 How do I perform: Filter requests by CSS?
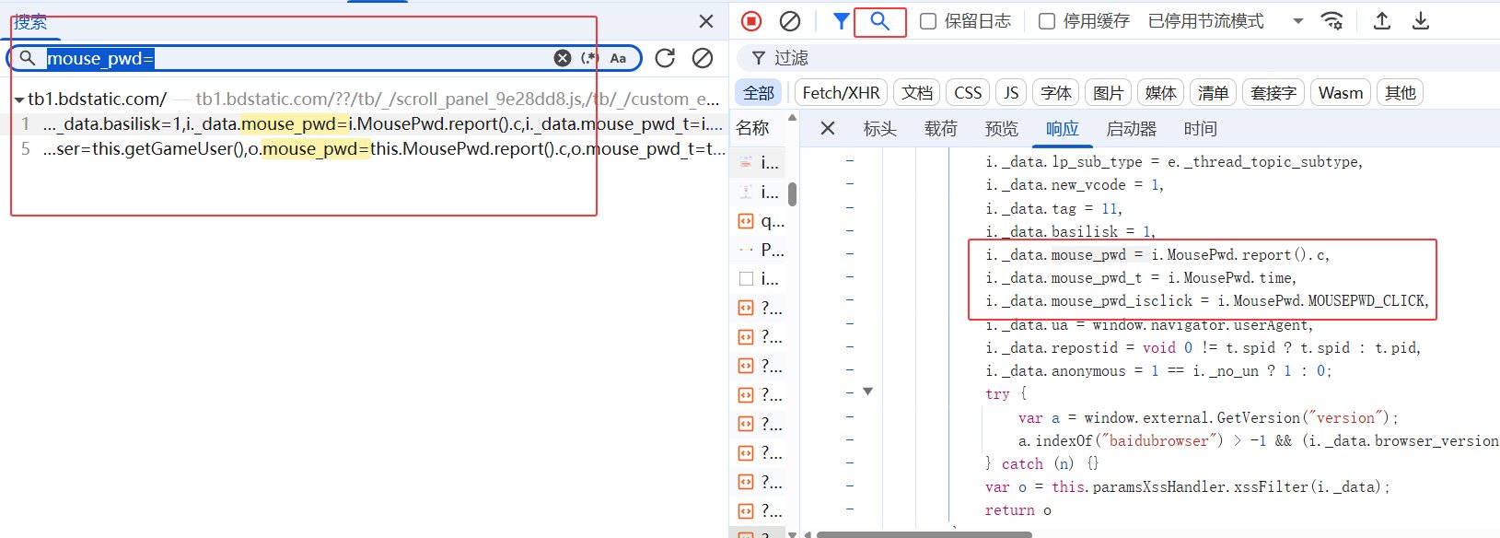click(x=968, y=93)
